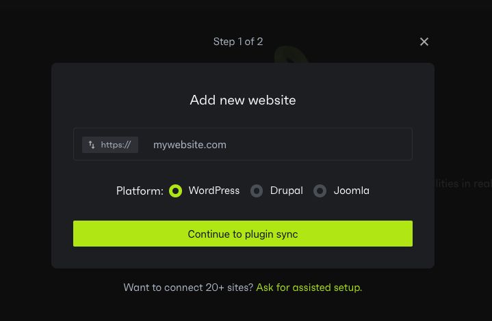The width and height of the screenshot is (492, 321).
Task: Click the Step 1 of 2 text
Action: [x=238, y=42]
